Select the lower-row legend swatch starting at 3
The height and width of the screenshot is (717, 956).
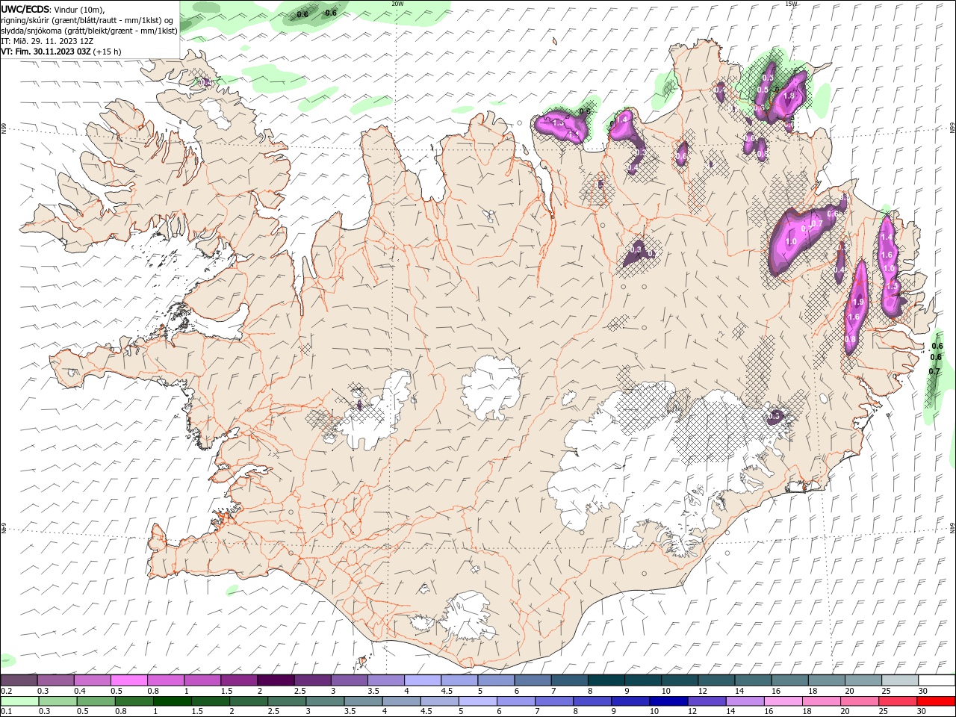pyautogui.click(x=325, y=701)
